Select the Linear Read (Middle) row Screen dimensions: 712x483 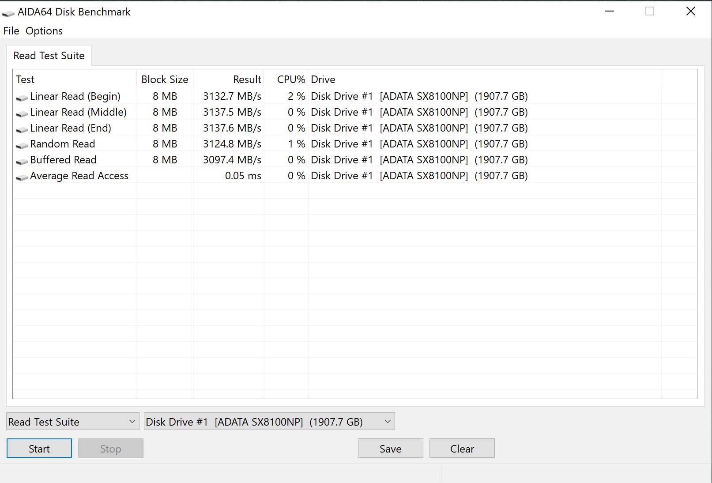click(x=355, y=112)
